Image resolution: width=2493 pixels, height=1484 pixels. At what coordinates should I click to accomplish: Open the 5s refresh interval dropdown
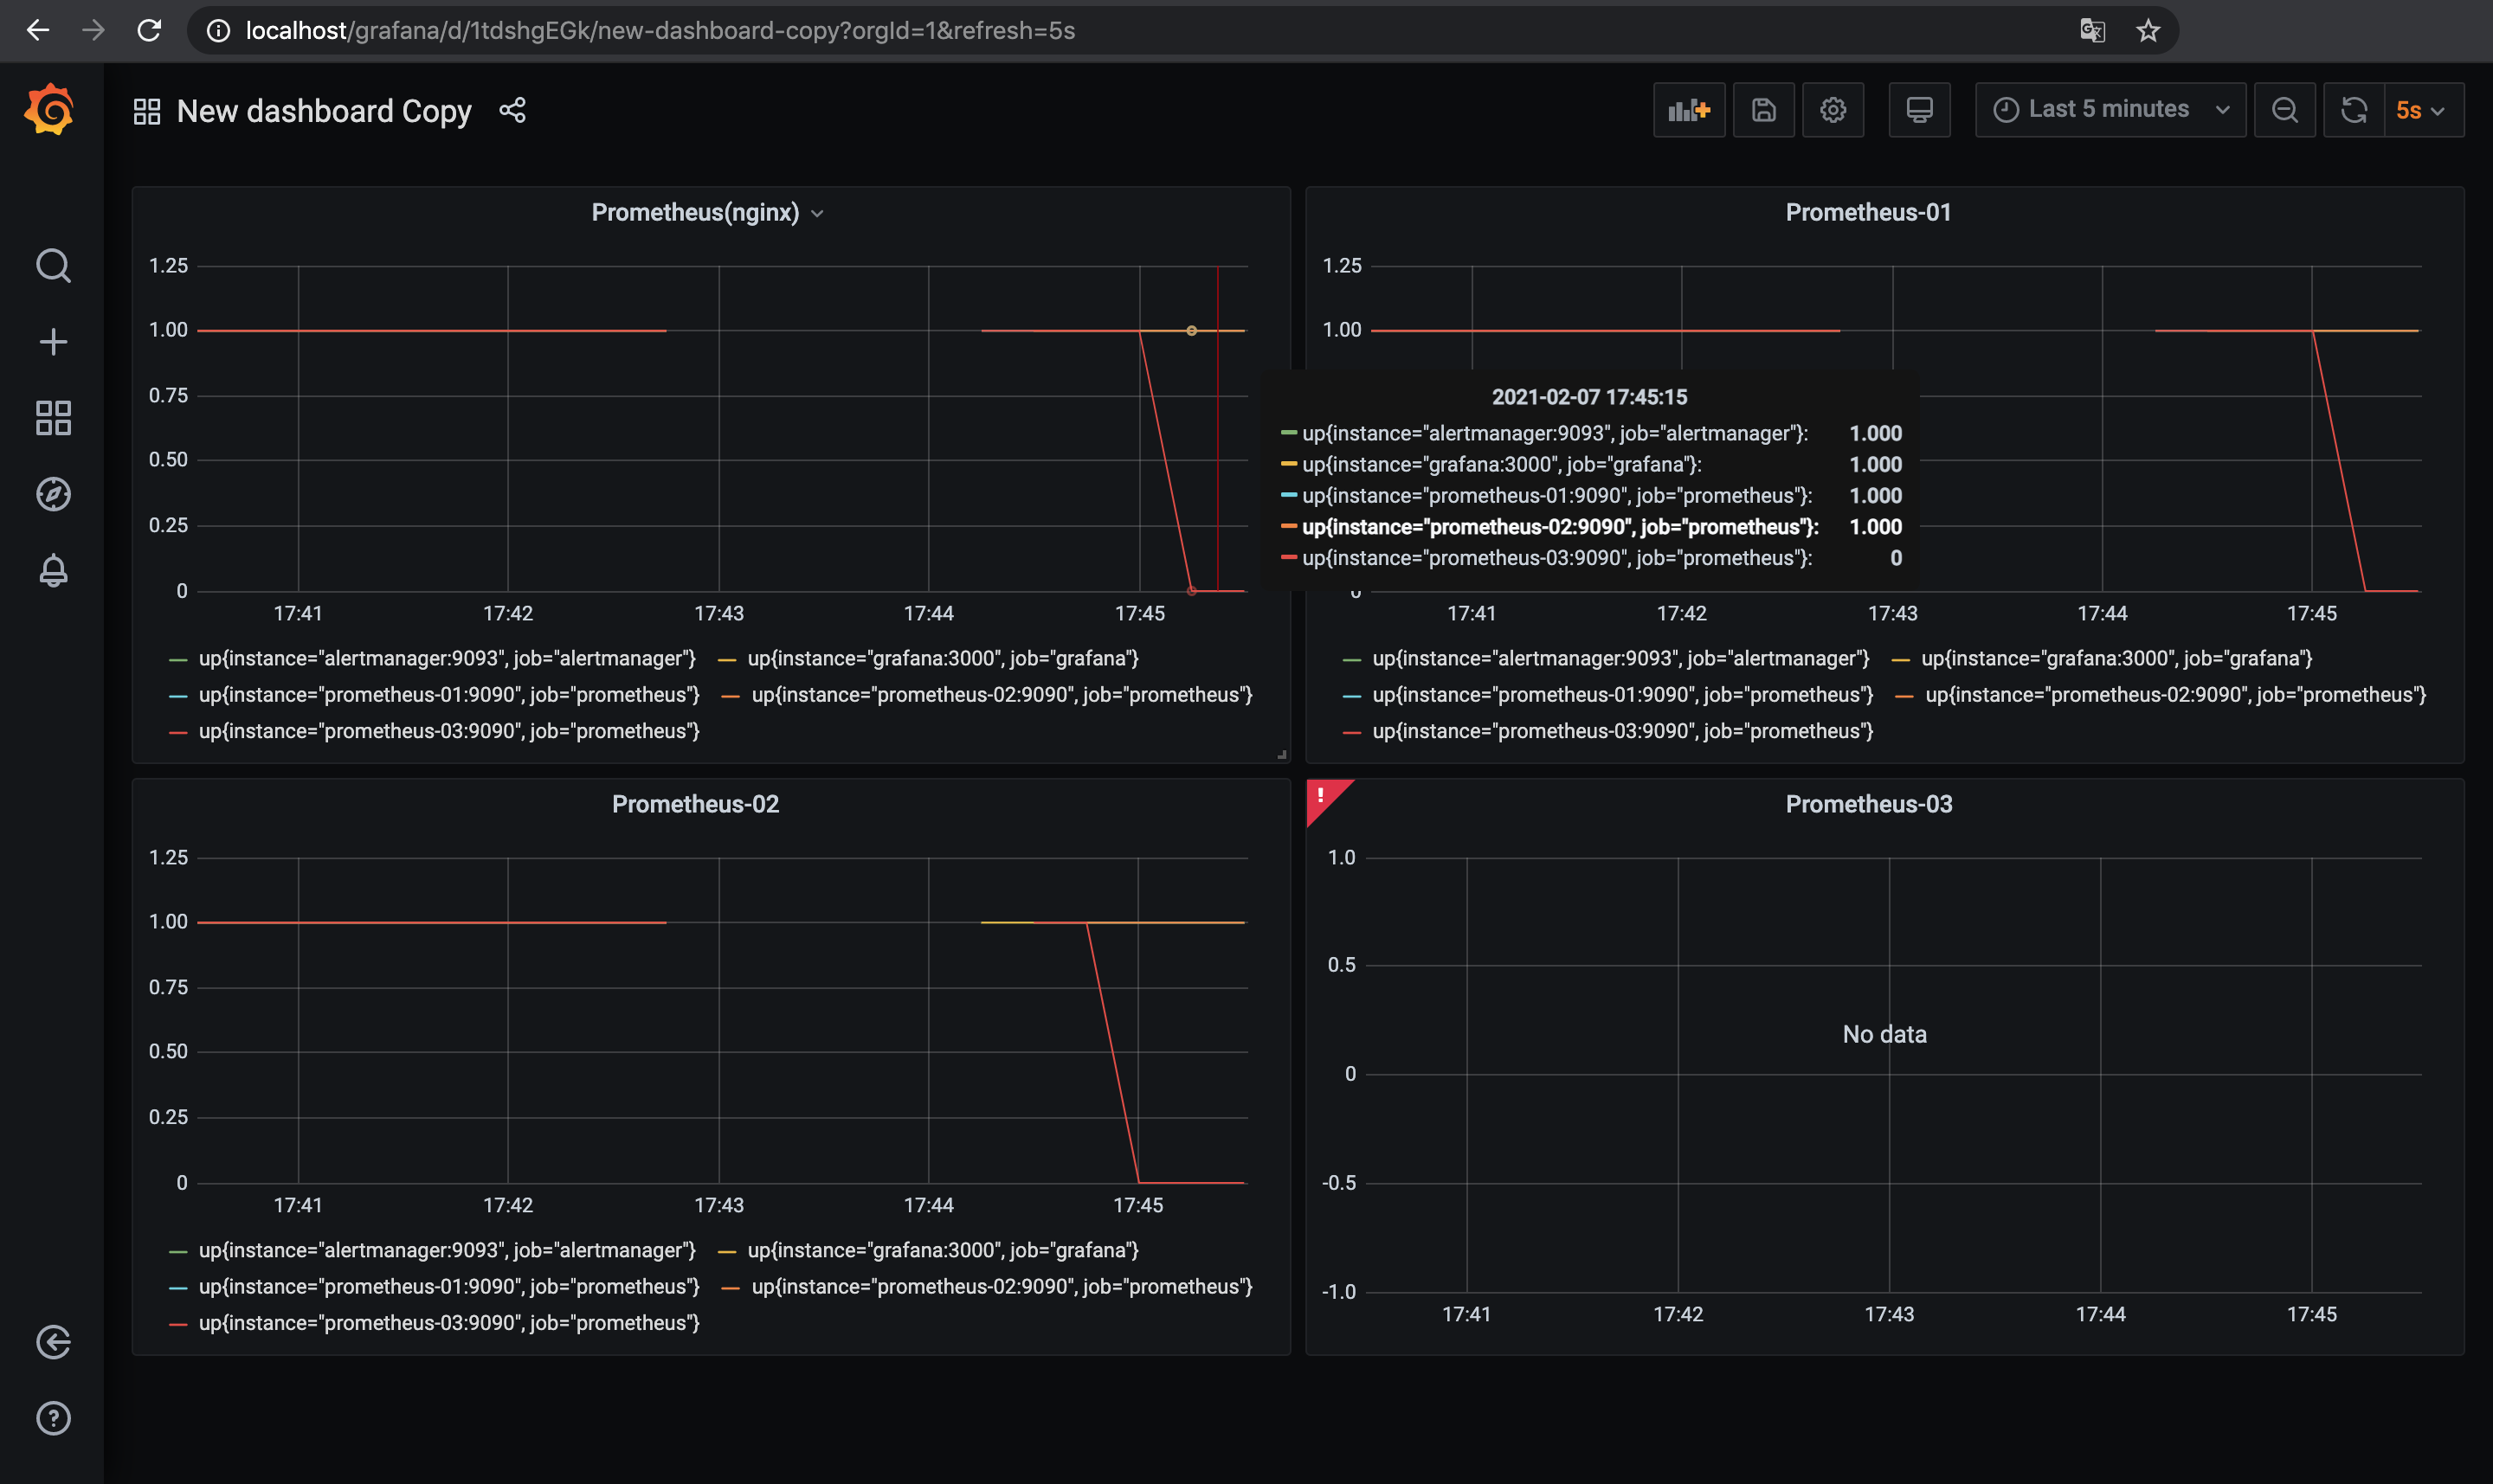click(x=2423, y=110)
